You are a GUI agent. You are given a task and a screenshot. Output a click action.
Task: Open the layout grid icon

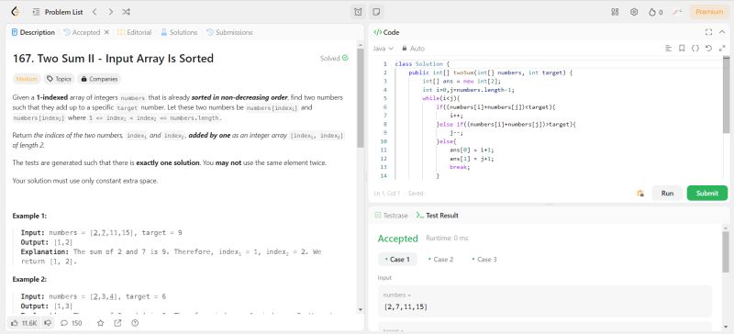pyautogui.click(x=615, y=12)
